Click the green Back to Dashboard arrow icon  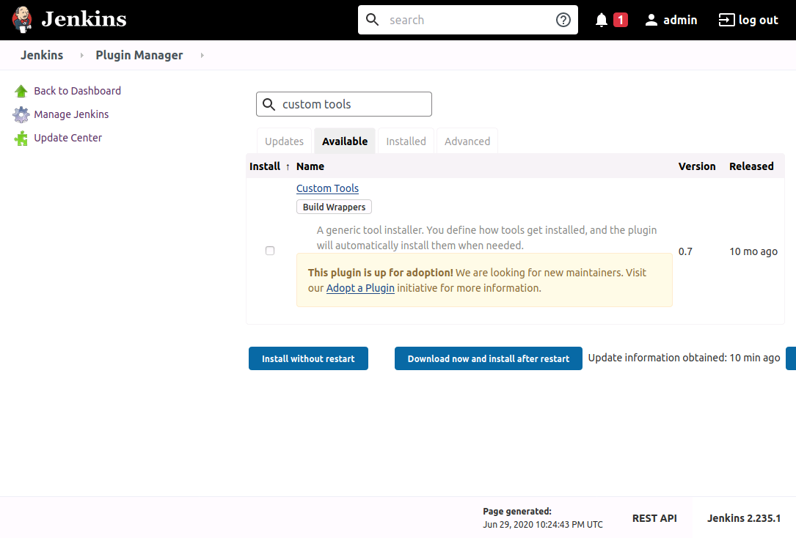coord(21,92)
